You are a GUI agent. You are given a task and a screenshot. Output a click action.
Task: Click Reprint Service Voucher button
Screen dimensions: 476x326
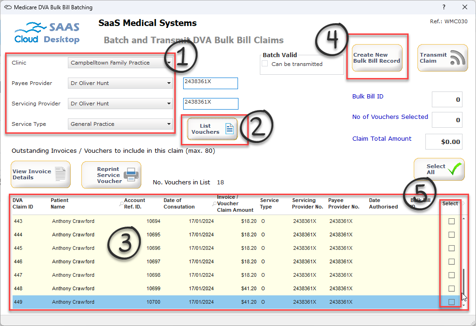pyautogui.click(x=111, y=175)
